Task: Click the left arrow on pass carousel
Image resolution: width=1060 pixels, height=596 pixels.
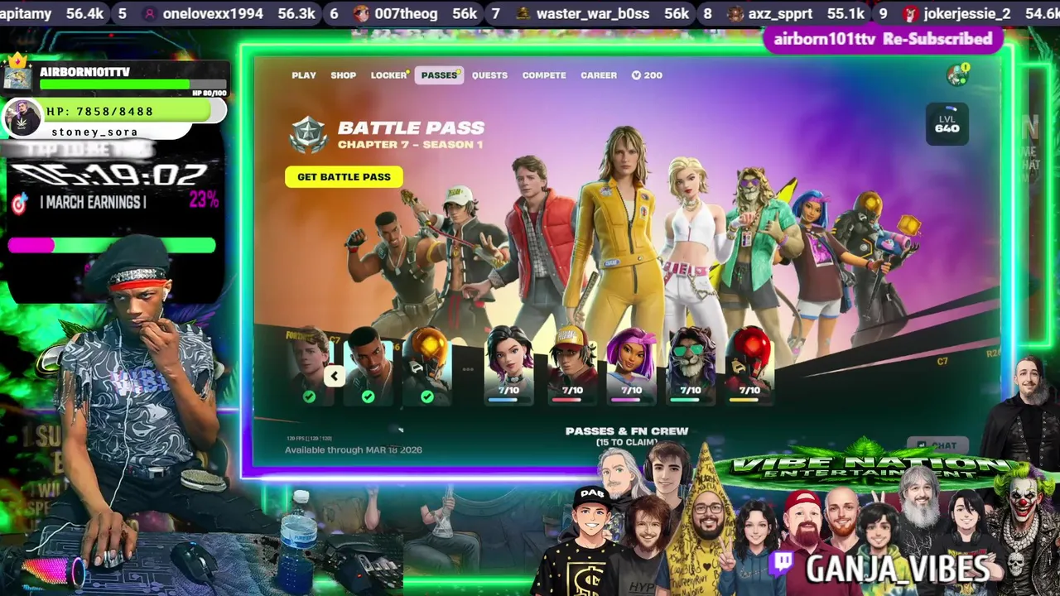Action: coord(334,377)
